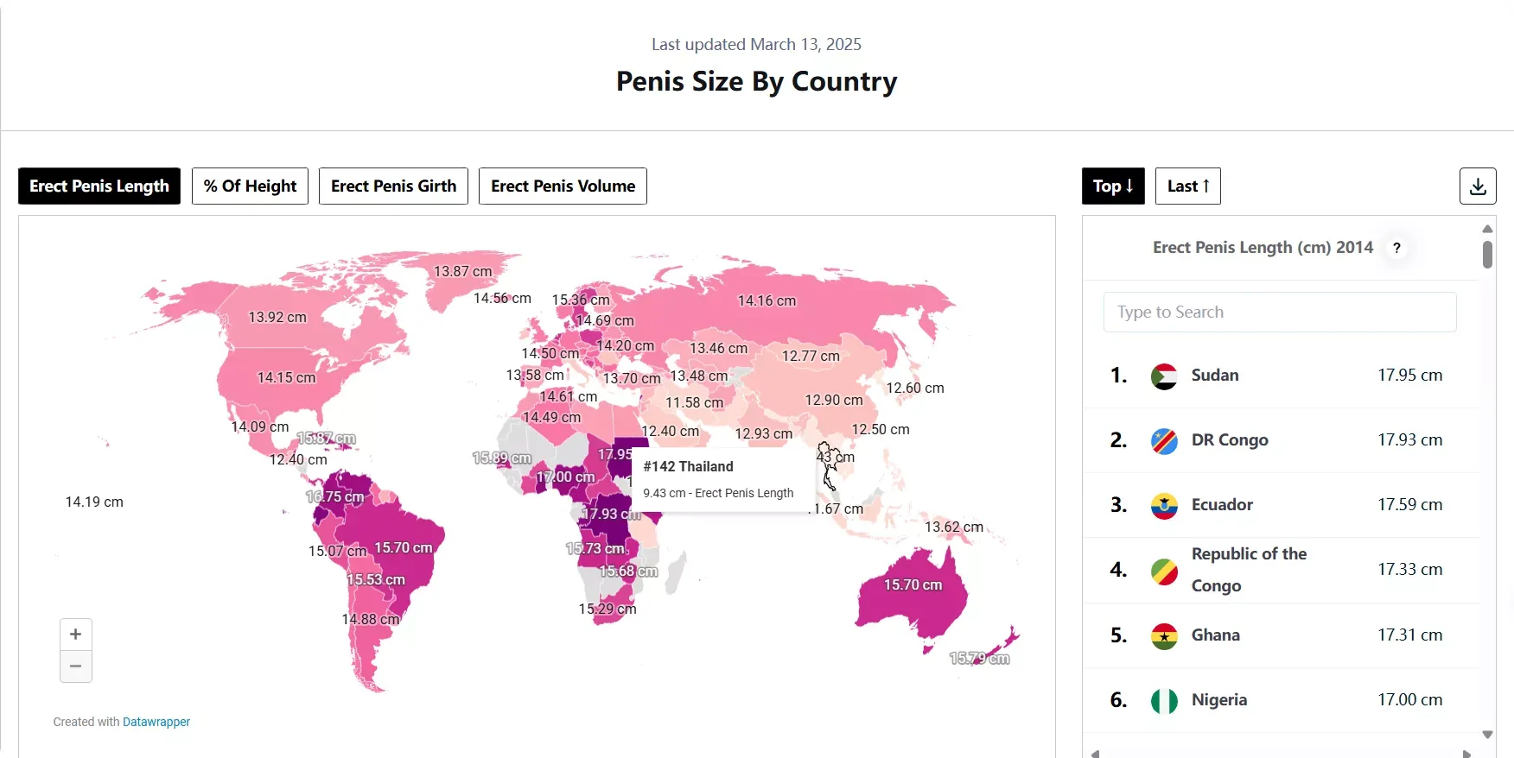Viewport: 1514px width, 758px height.
Task: Click the Type to Search field
Action: point(1279,313)
